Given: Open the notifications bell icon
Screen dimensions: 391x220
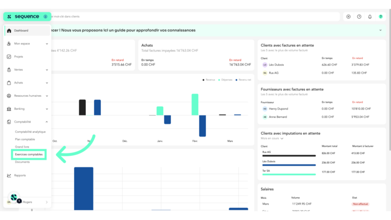Looking at the screenshot, I should [x=370, y=17].
